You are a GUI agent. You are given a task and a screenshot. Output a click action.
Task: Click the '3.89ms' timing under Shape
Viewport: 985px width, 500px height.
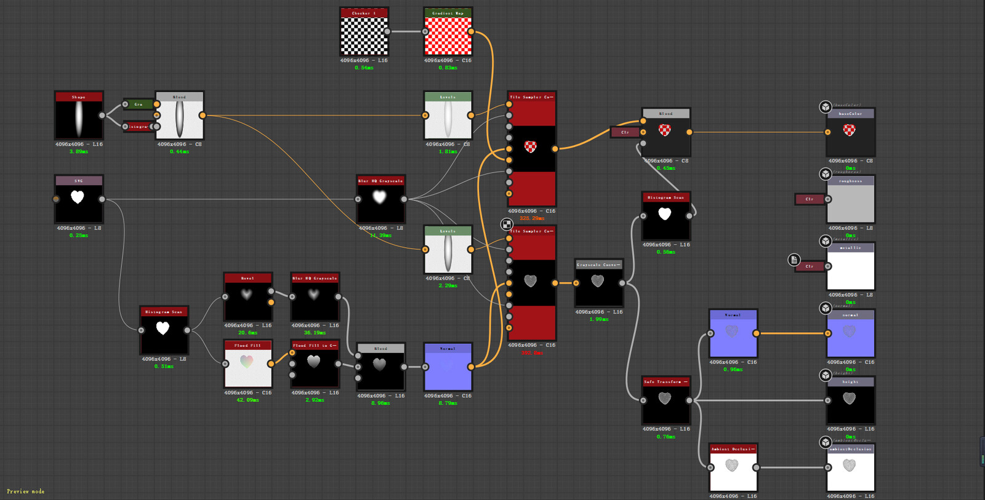[x=79, y=151]
